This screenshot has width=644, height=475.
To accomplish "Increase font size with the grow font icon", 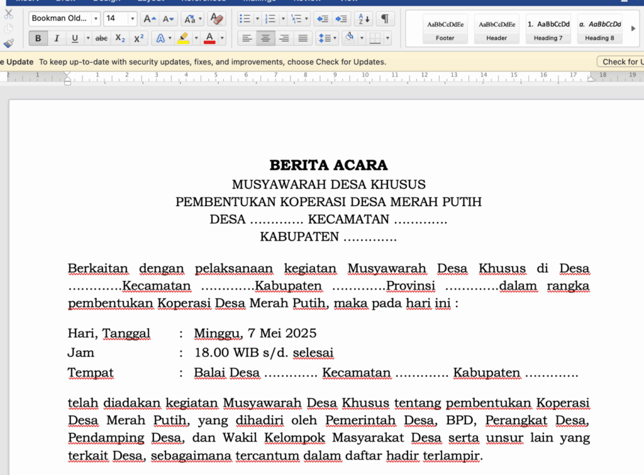I will pyautogui.click(x=150, y=19).
